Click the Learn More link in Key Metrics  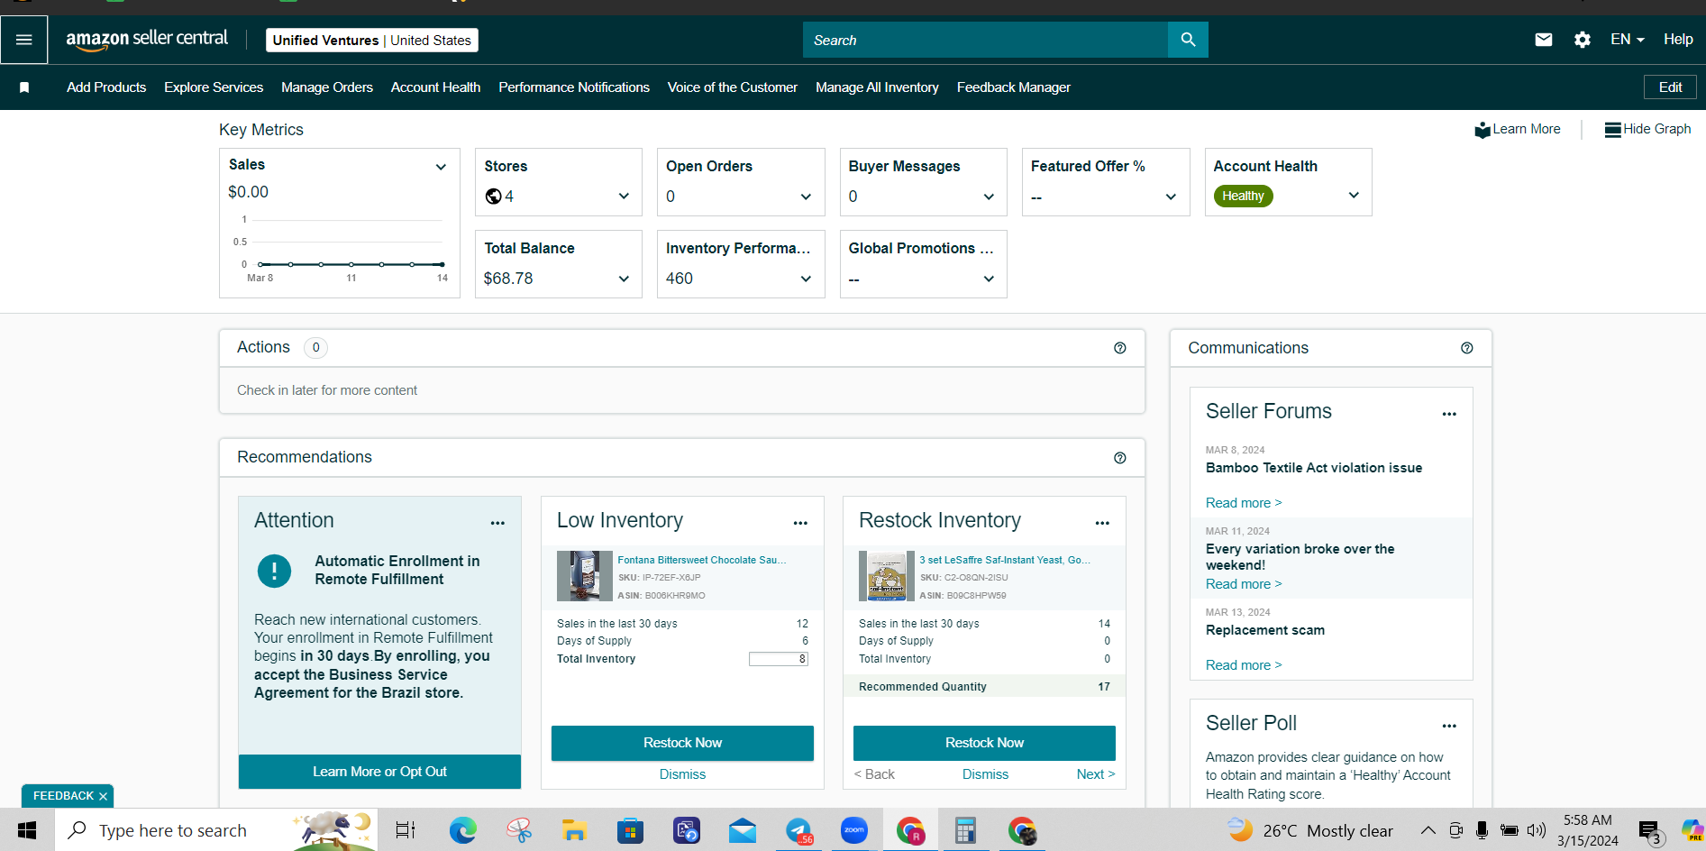coord(1518,129)
